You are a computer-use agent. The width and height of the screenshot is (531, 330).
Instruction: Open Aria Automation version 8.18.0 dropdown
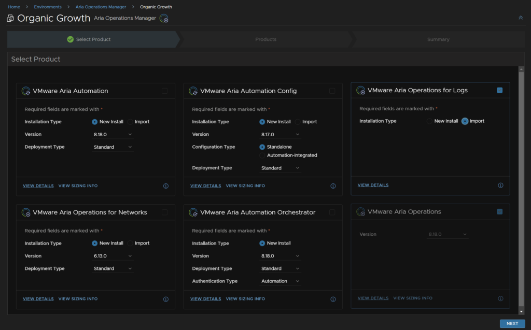point(113,134)
